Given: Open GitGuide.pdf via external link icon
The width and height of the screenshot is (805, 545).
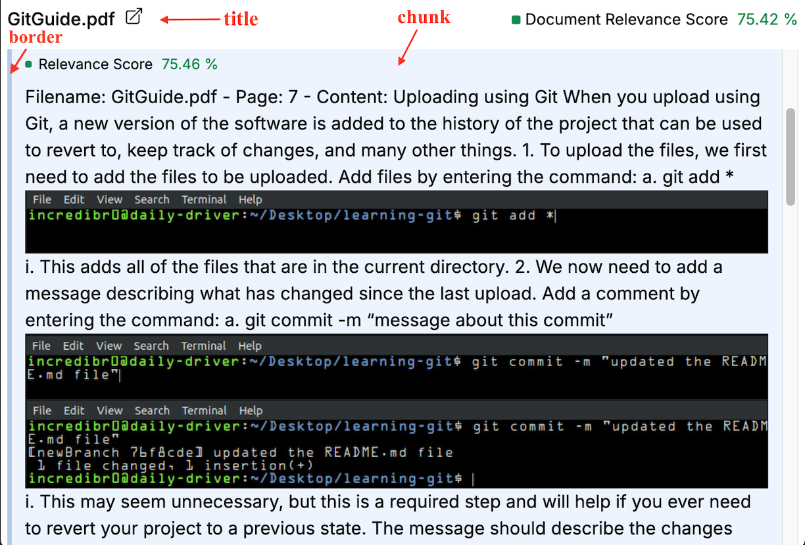Looking at the screenshot, I should pos(134,17).
